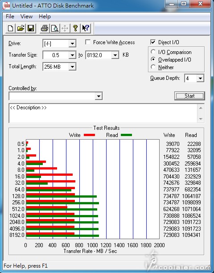Expand the Queue Depth dropdown
The image size is (214, 273).
coord(200,79)
